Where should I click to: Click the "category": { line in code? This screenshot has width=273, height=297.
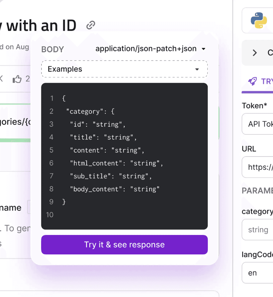(90, 111)
